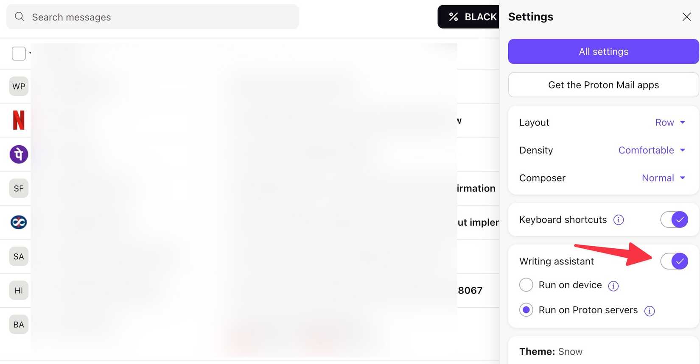Click the SF sender avatar
The width and height of the screenshot is (700, 364).
pyautogui.click(x=18, y=188)
